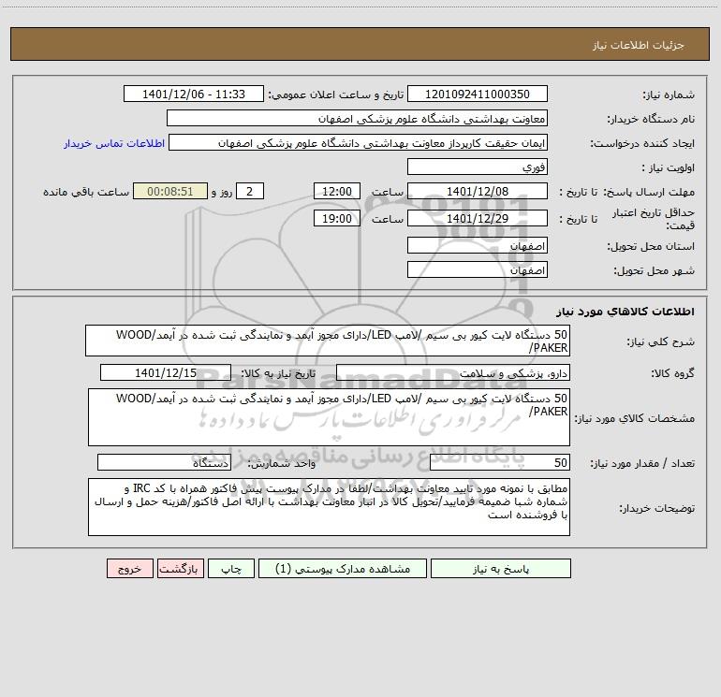Click the شرح کلی نیاز label
721x697 pixels.
[x=661, y=341]
